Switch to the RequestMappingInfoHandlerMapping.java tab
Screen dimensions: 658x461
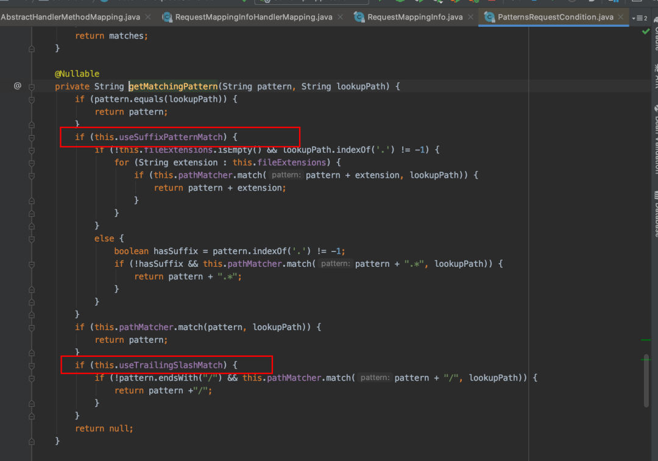pos(253,17)
